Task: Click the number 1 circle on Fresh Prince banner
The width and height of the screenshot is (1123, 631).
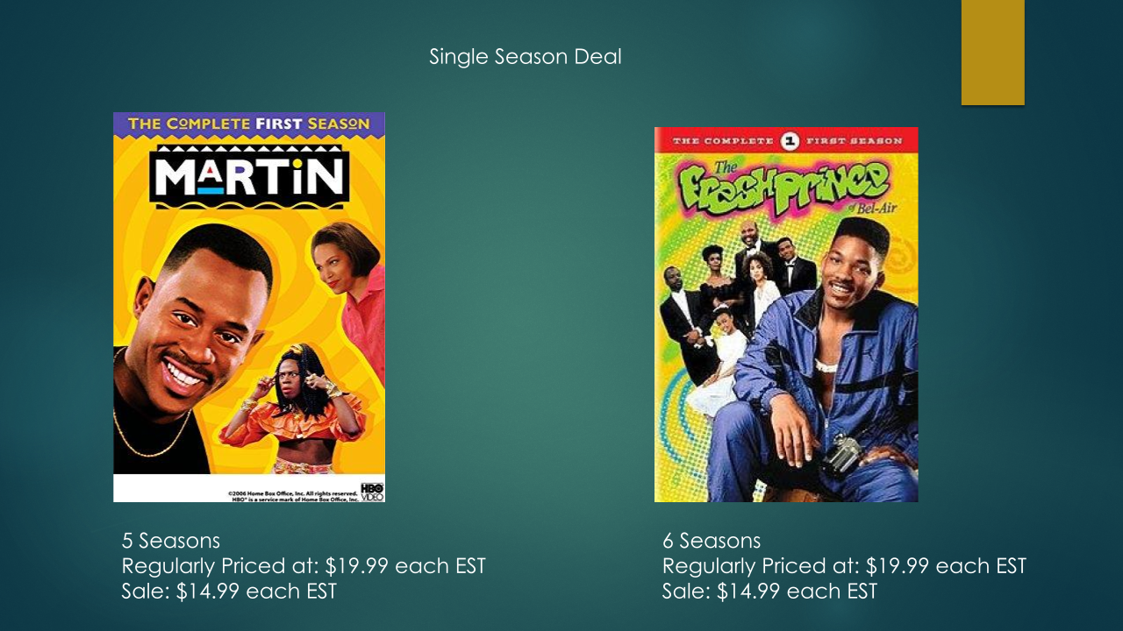Action: coord(788,141)
